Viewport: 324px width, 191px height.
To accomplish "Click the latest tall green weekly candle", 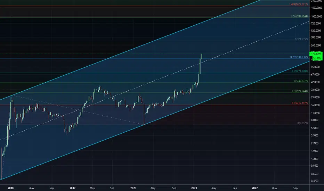I will coord(201,56).
